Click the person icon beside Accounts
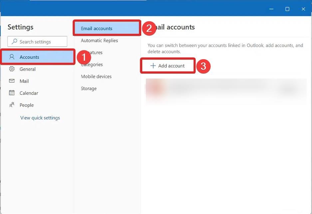 tap(12, 57)
